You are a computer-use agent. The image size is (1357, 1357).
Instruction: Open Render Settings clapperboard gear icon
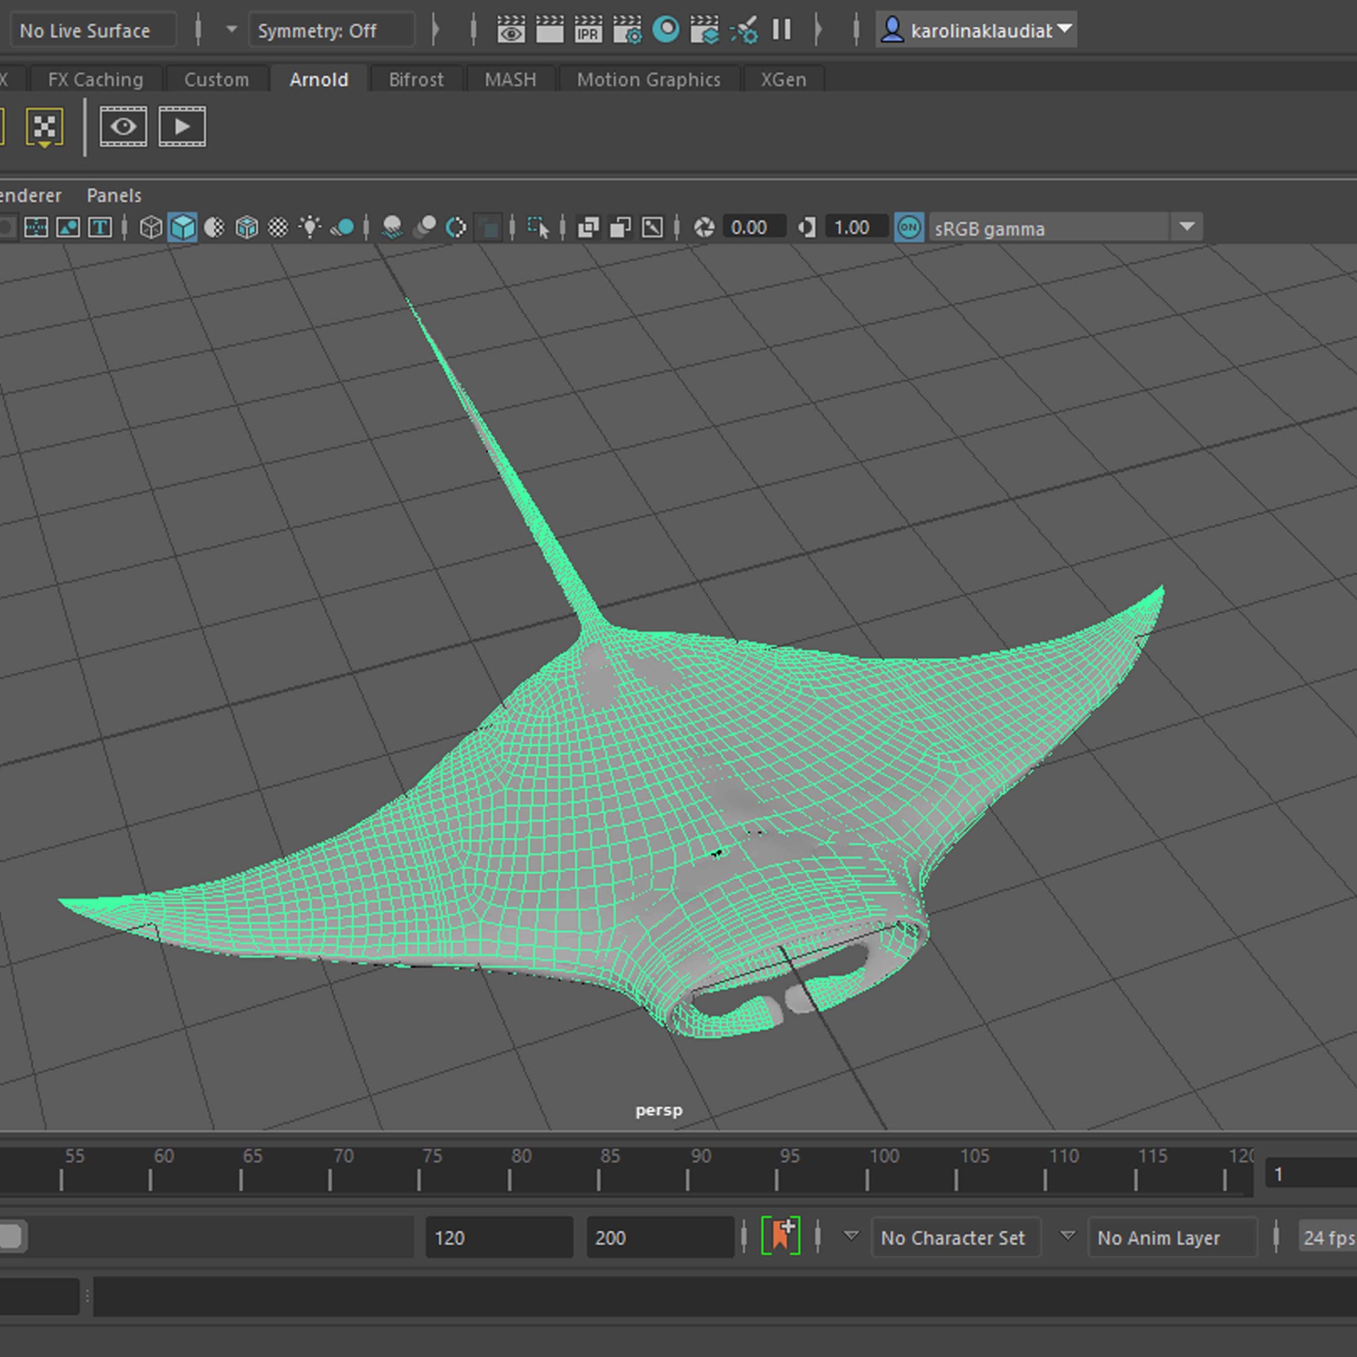coord(627,30)
